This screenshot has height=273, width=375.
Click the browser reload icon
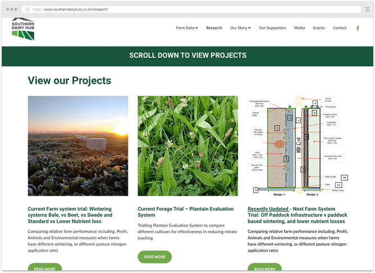click(x=27, y=10)
